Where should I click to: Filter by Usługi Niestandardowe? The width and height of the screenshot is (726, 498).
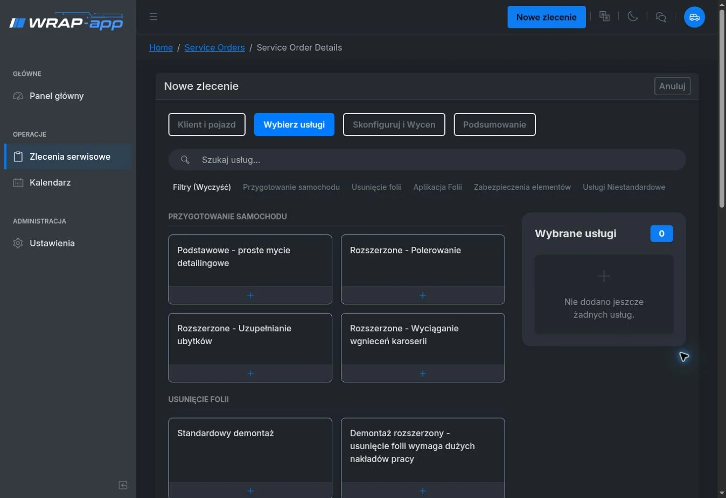tap(624, 187)
